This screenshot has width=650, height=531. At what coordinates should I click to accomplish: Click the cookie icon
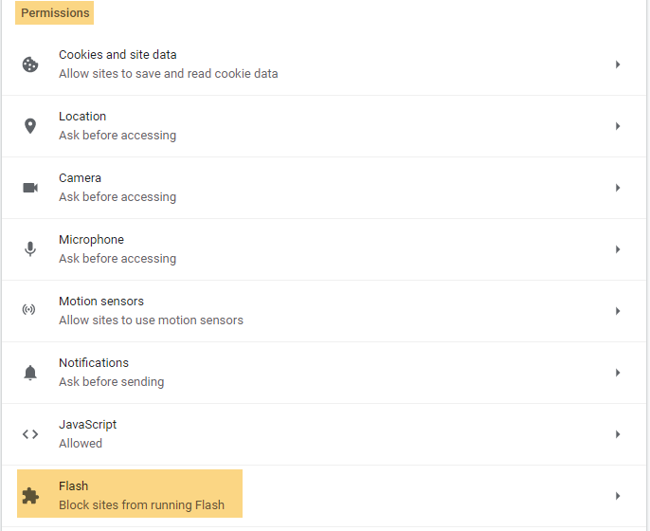point(30,64)
